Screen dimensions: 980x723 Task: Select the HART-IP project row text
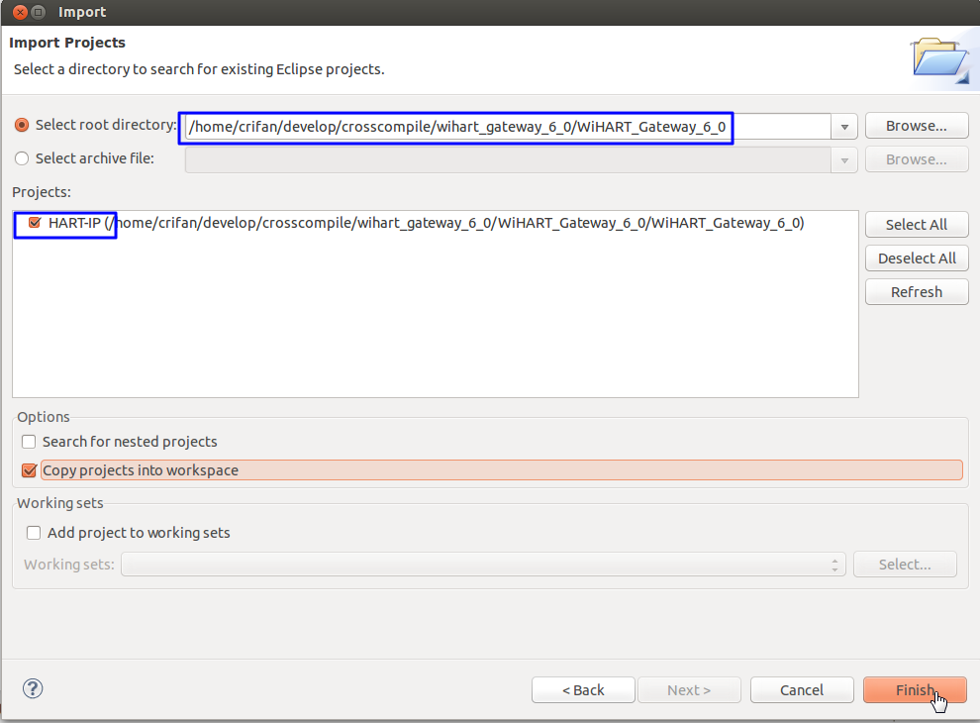pyautogui.click(x=427, y=223)
